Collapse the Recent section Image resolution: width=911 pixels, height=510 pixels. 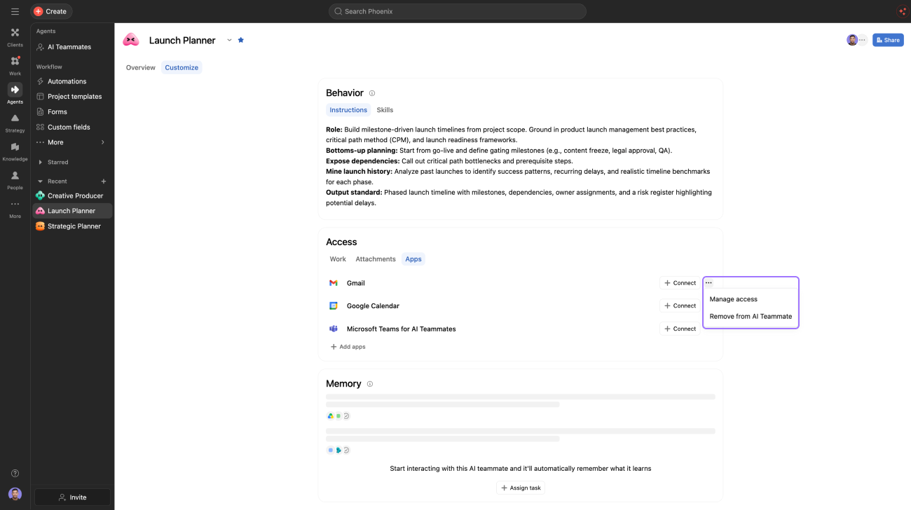pyautogui.click(x=41, y=181)
